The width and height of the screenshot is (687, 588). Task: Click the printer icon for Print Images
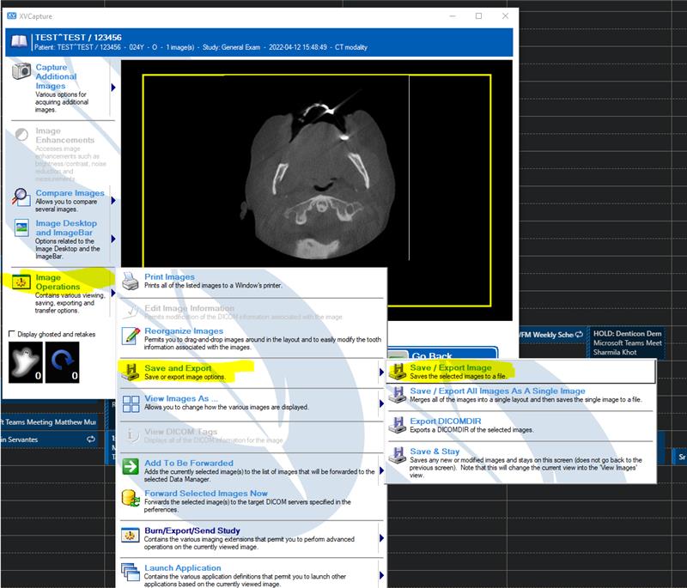click(x=131, y=281)
